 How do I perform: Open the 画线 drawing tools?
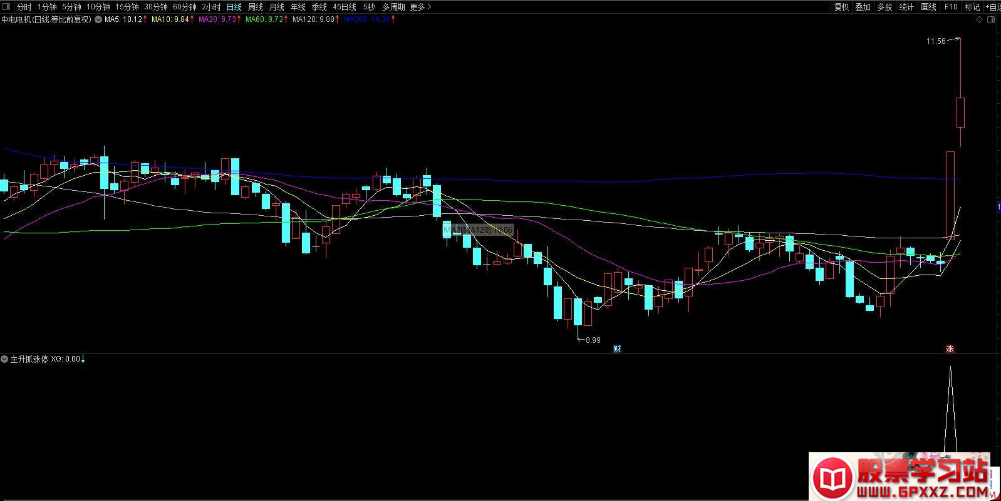click(928, 7)
